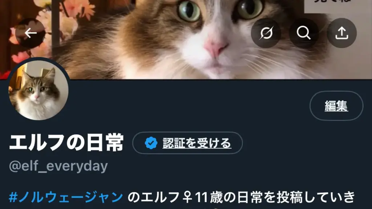
Task: Tap the cat's green eye in banner
Action: 189,11
